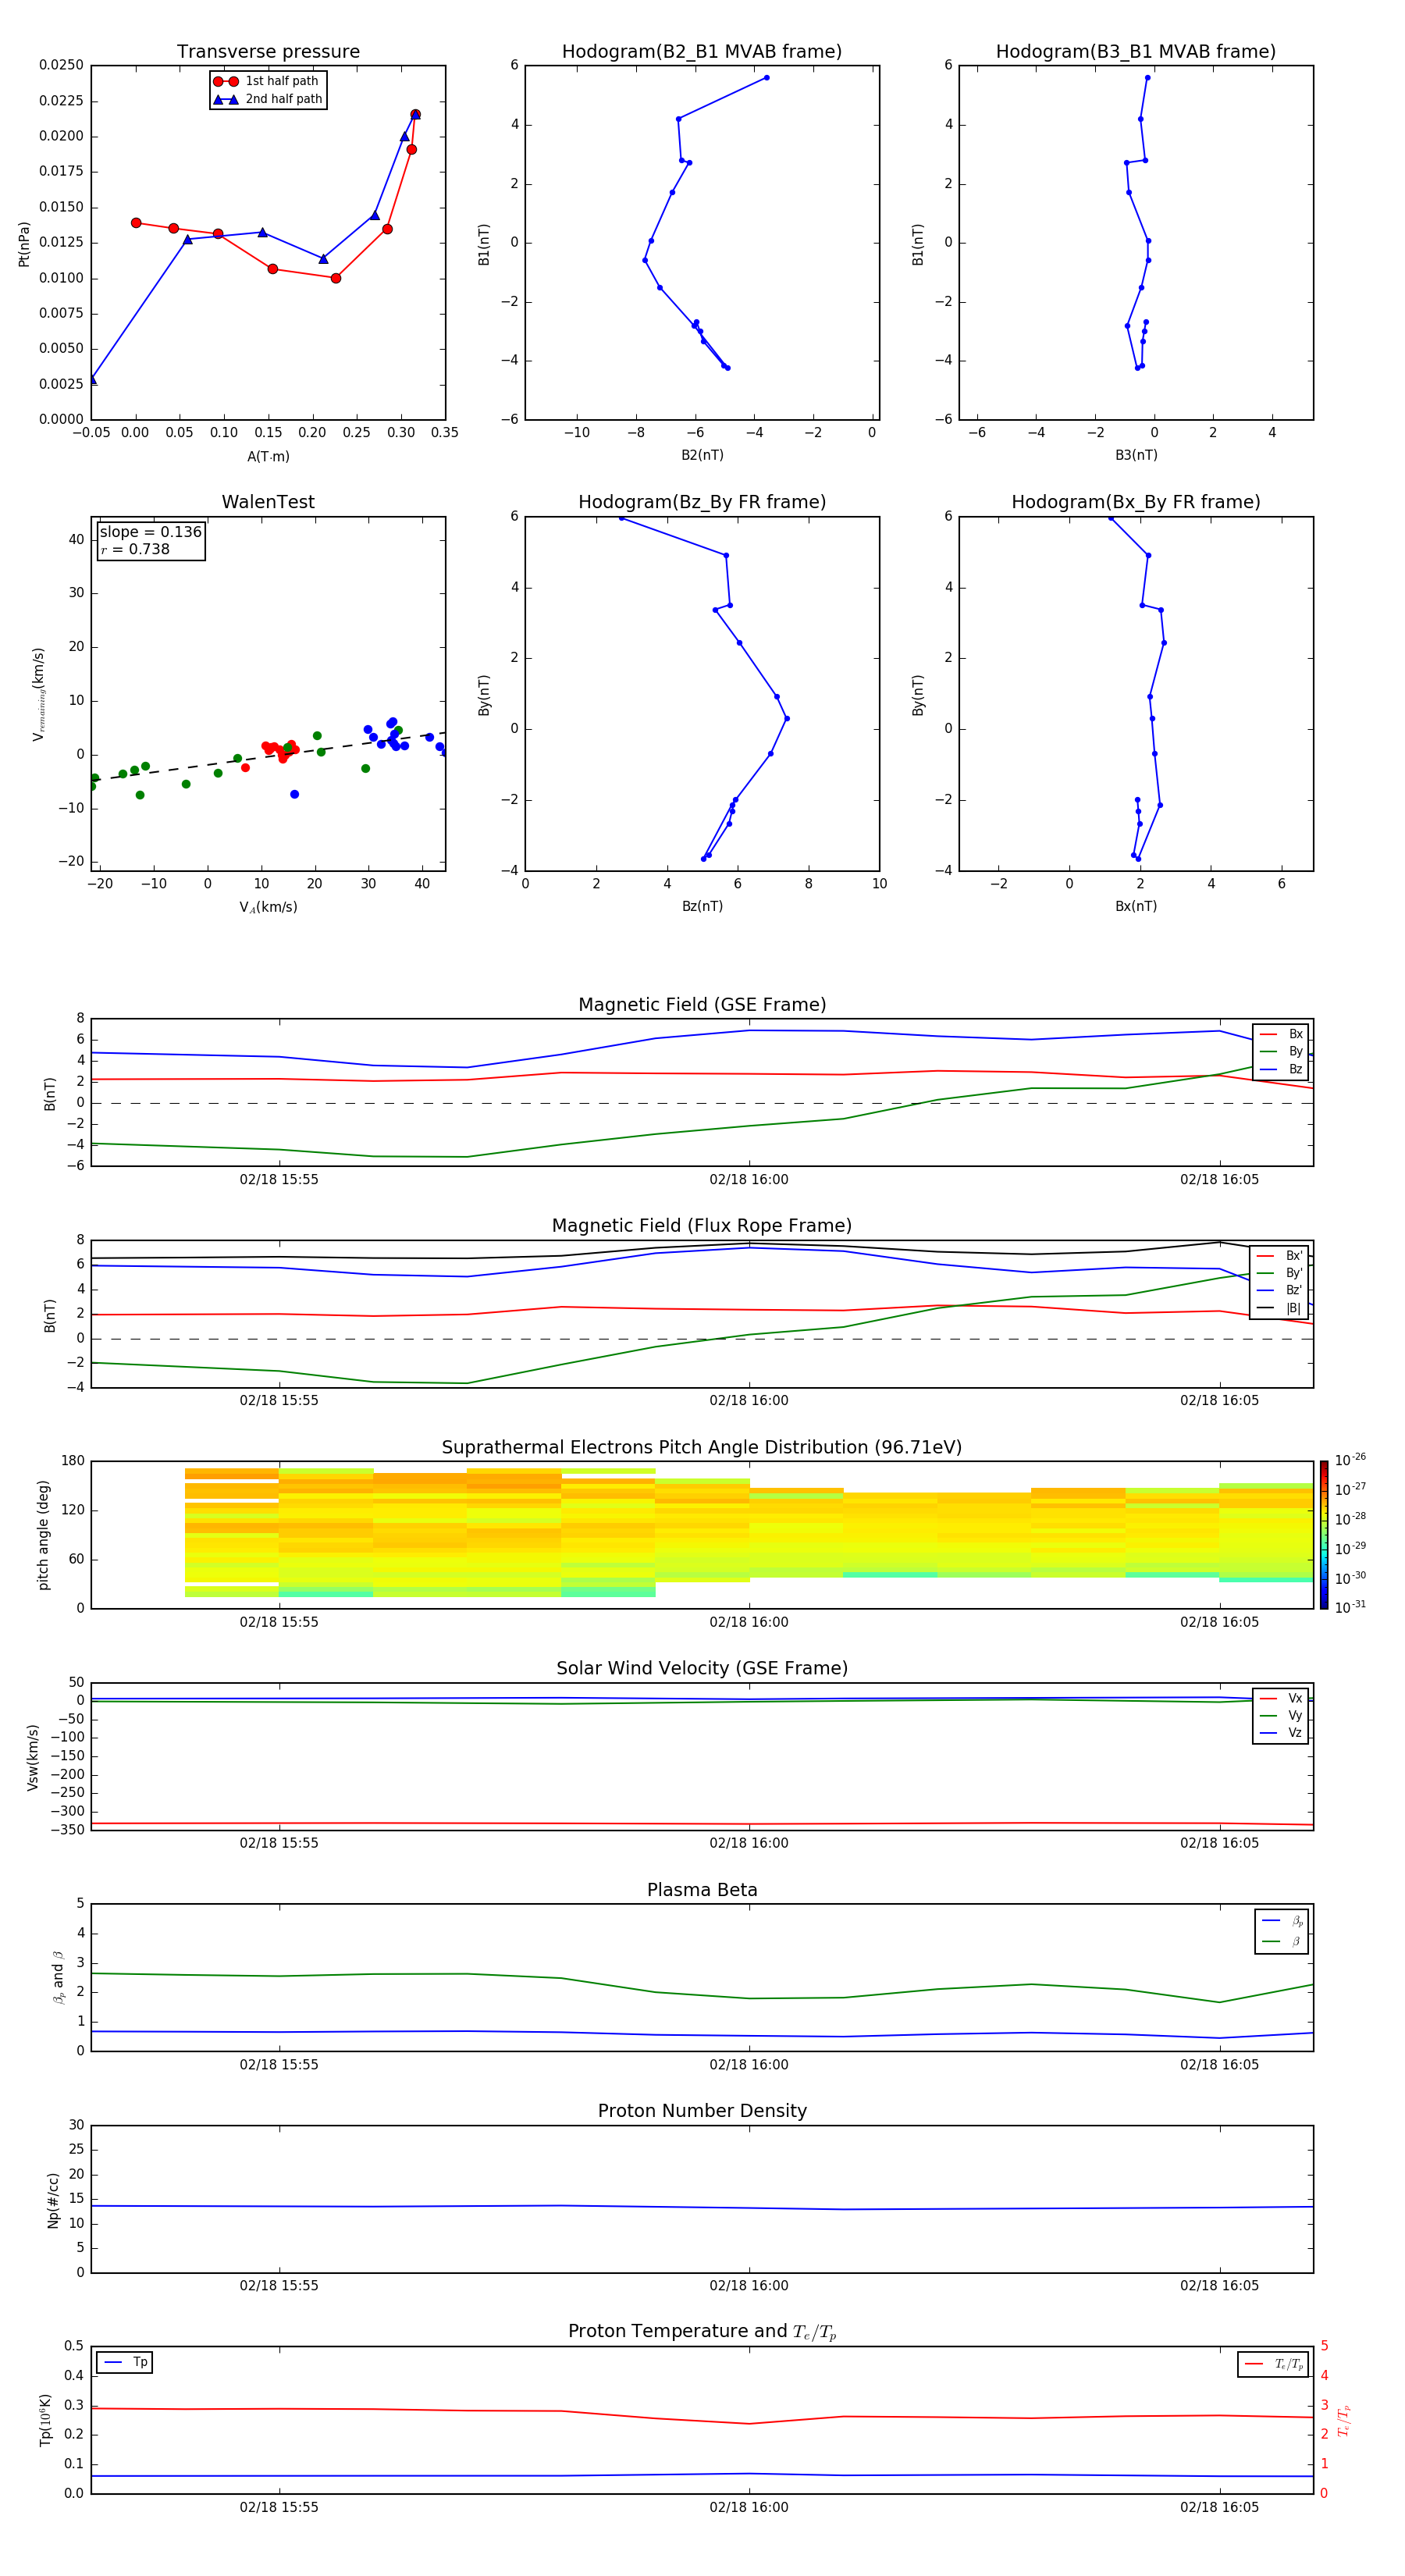Screen dimensions: 1405x2576
Task: Click the 'WalenTest' plot title
Action: tap(268, 502)
